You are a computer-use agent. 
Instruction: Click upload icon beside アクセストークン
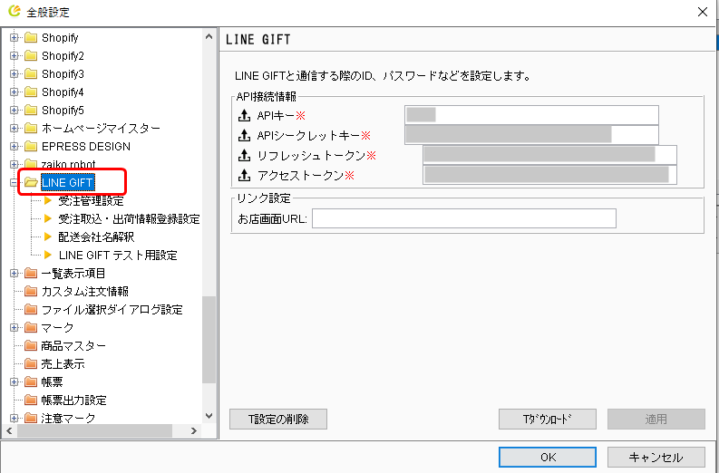pos(244,175)
